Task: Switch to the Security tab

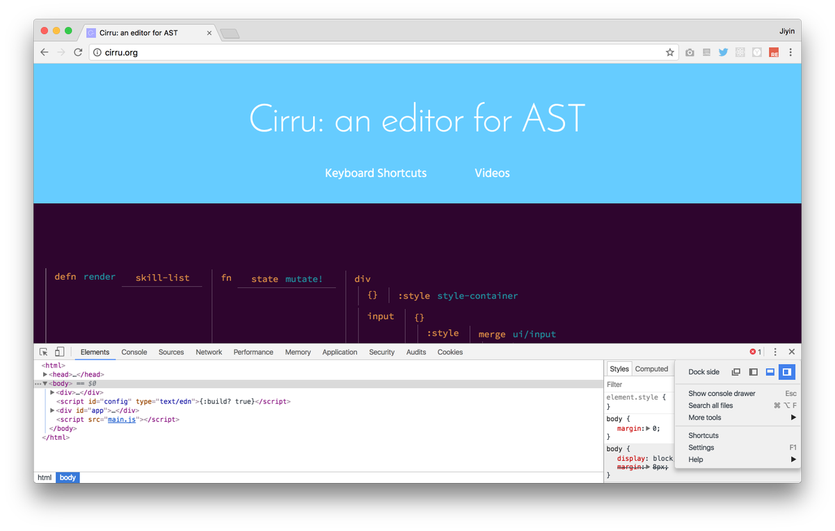Action: click(x=381, y=352)
